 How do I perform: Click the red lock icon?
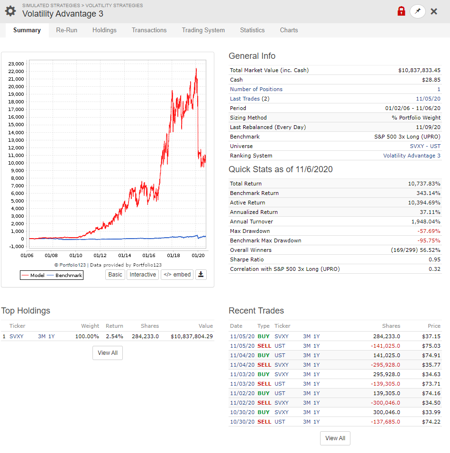[x=401, y=11]
